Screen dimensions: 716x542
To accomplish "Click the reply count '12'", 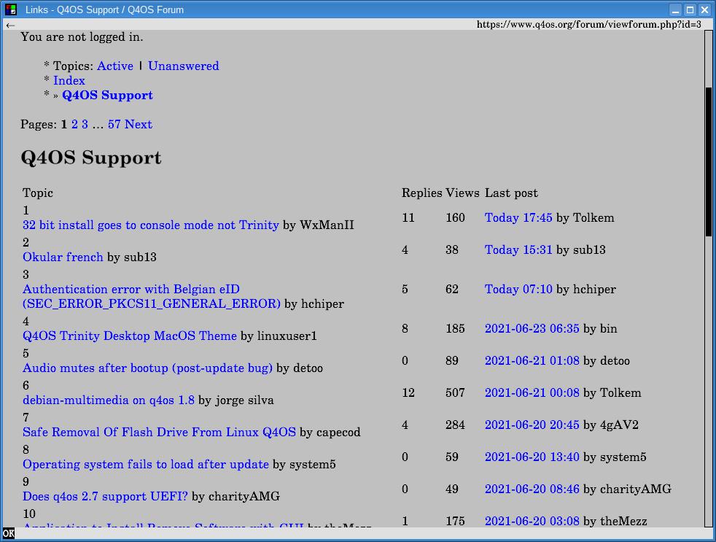I will point(408,392).
